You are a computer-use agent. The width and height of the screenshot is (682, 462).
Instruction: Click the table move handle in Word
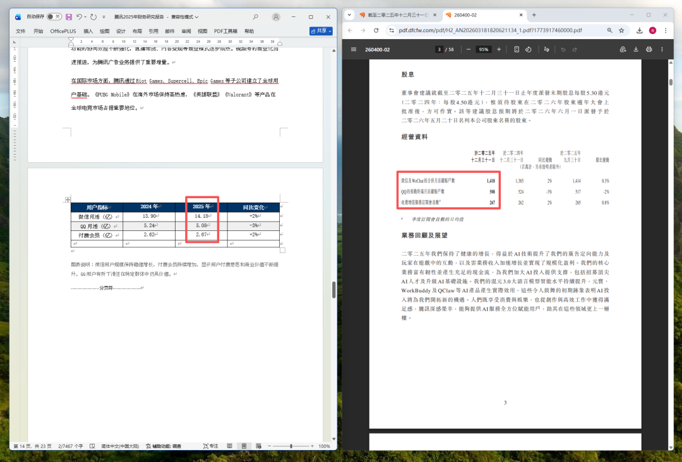pyautogui.click(x=68, y=199)
